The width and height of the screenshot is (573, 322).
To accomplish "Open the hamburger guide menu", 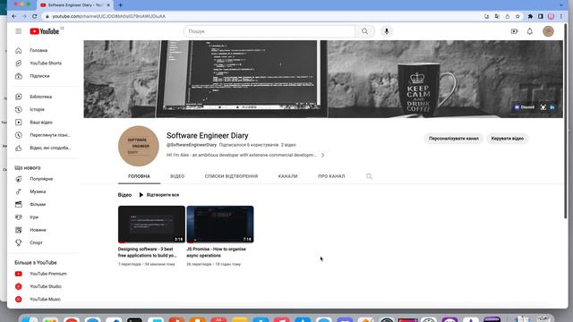I will [x=18, y=31].
